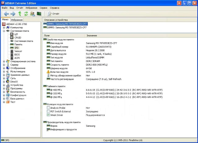The width and height of the screenshot is (198, 143).
Task: Toggle the FET Switch External checkbox
Action: (48, 111)
